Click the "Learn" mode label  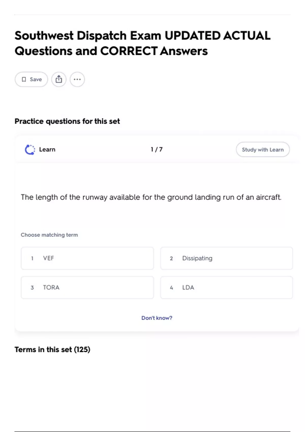tap(47, 149)
